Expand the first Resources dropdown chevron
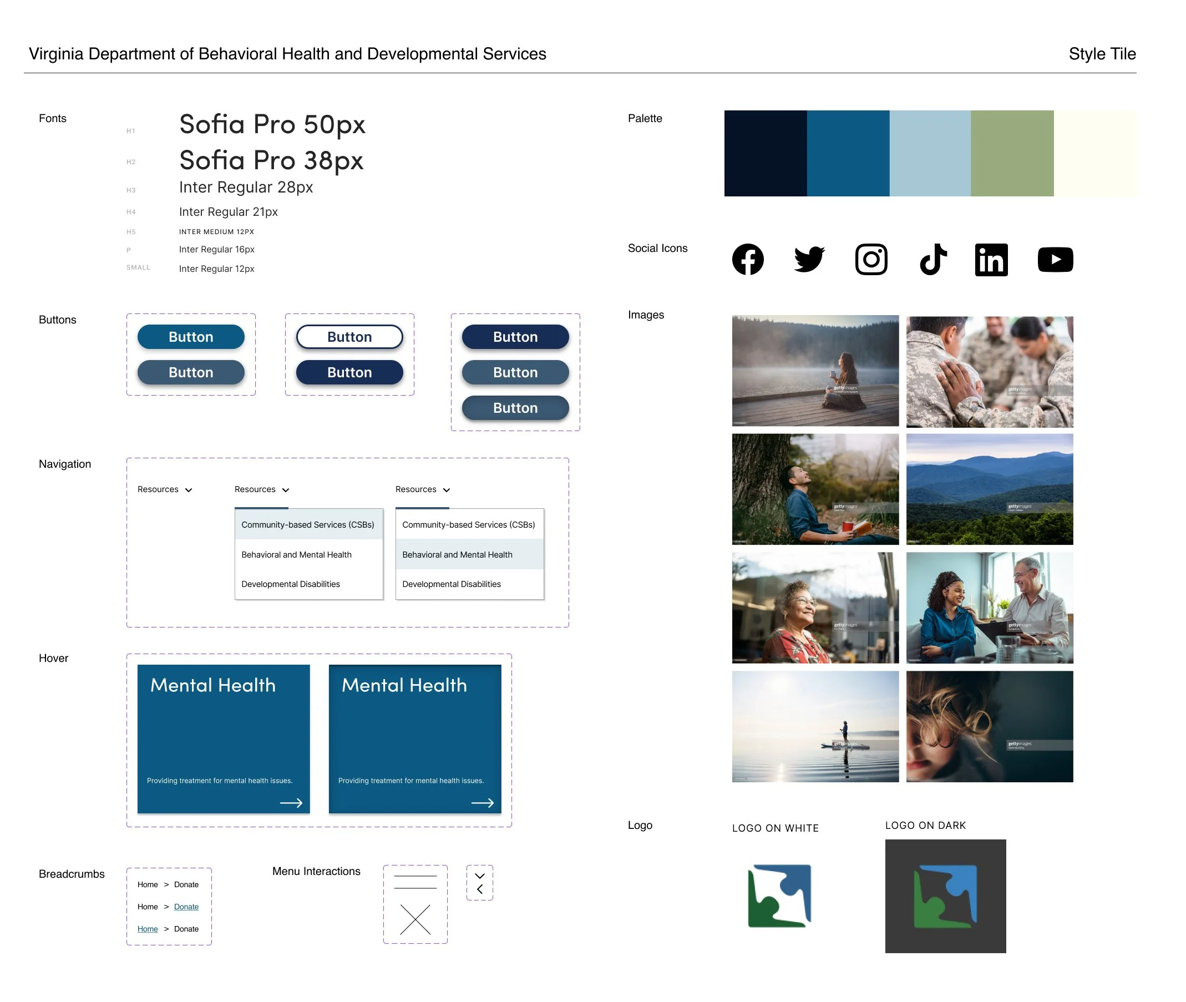The image size is (1186, 1002). coord(189,490)
